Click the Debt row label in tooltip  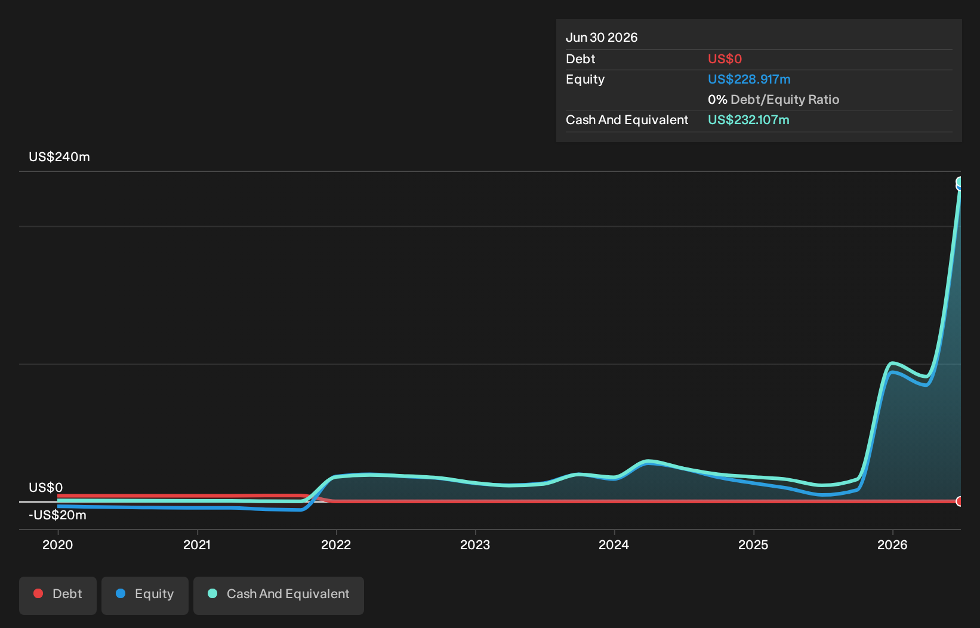[581, 59]
